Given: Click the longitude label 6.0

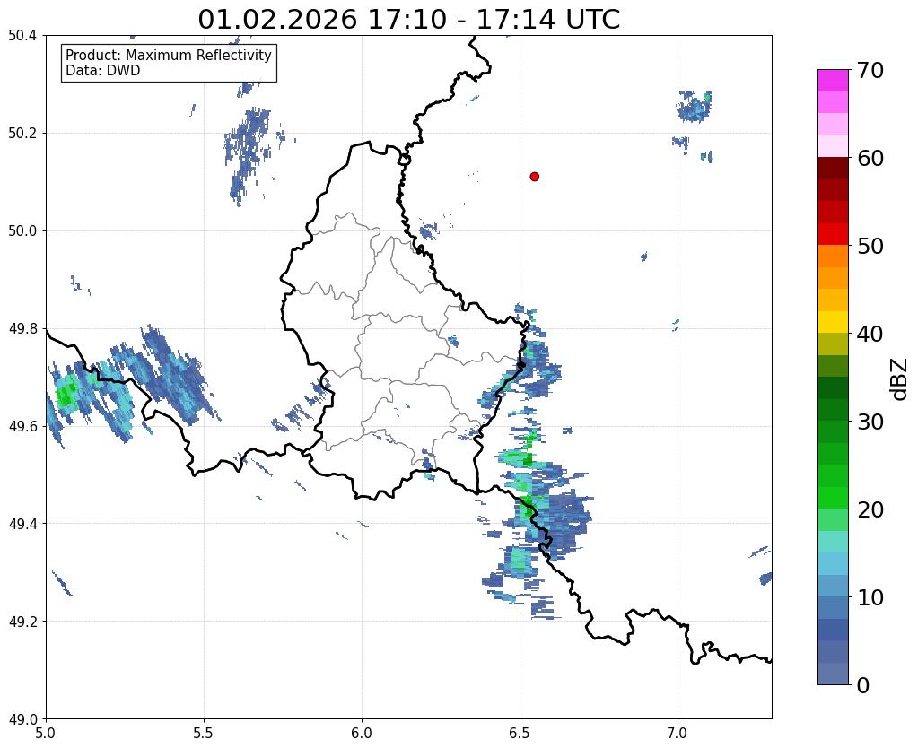Looking at the screenshot, I should tap(362, 733).
